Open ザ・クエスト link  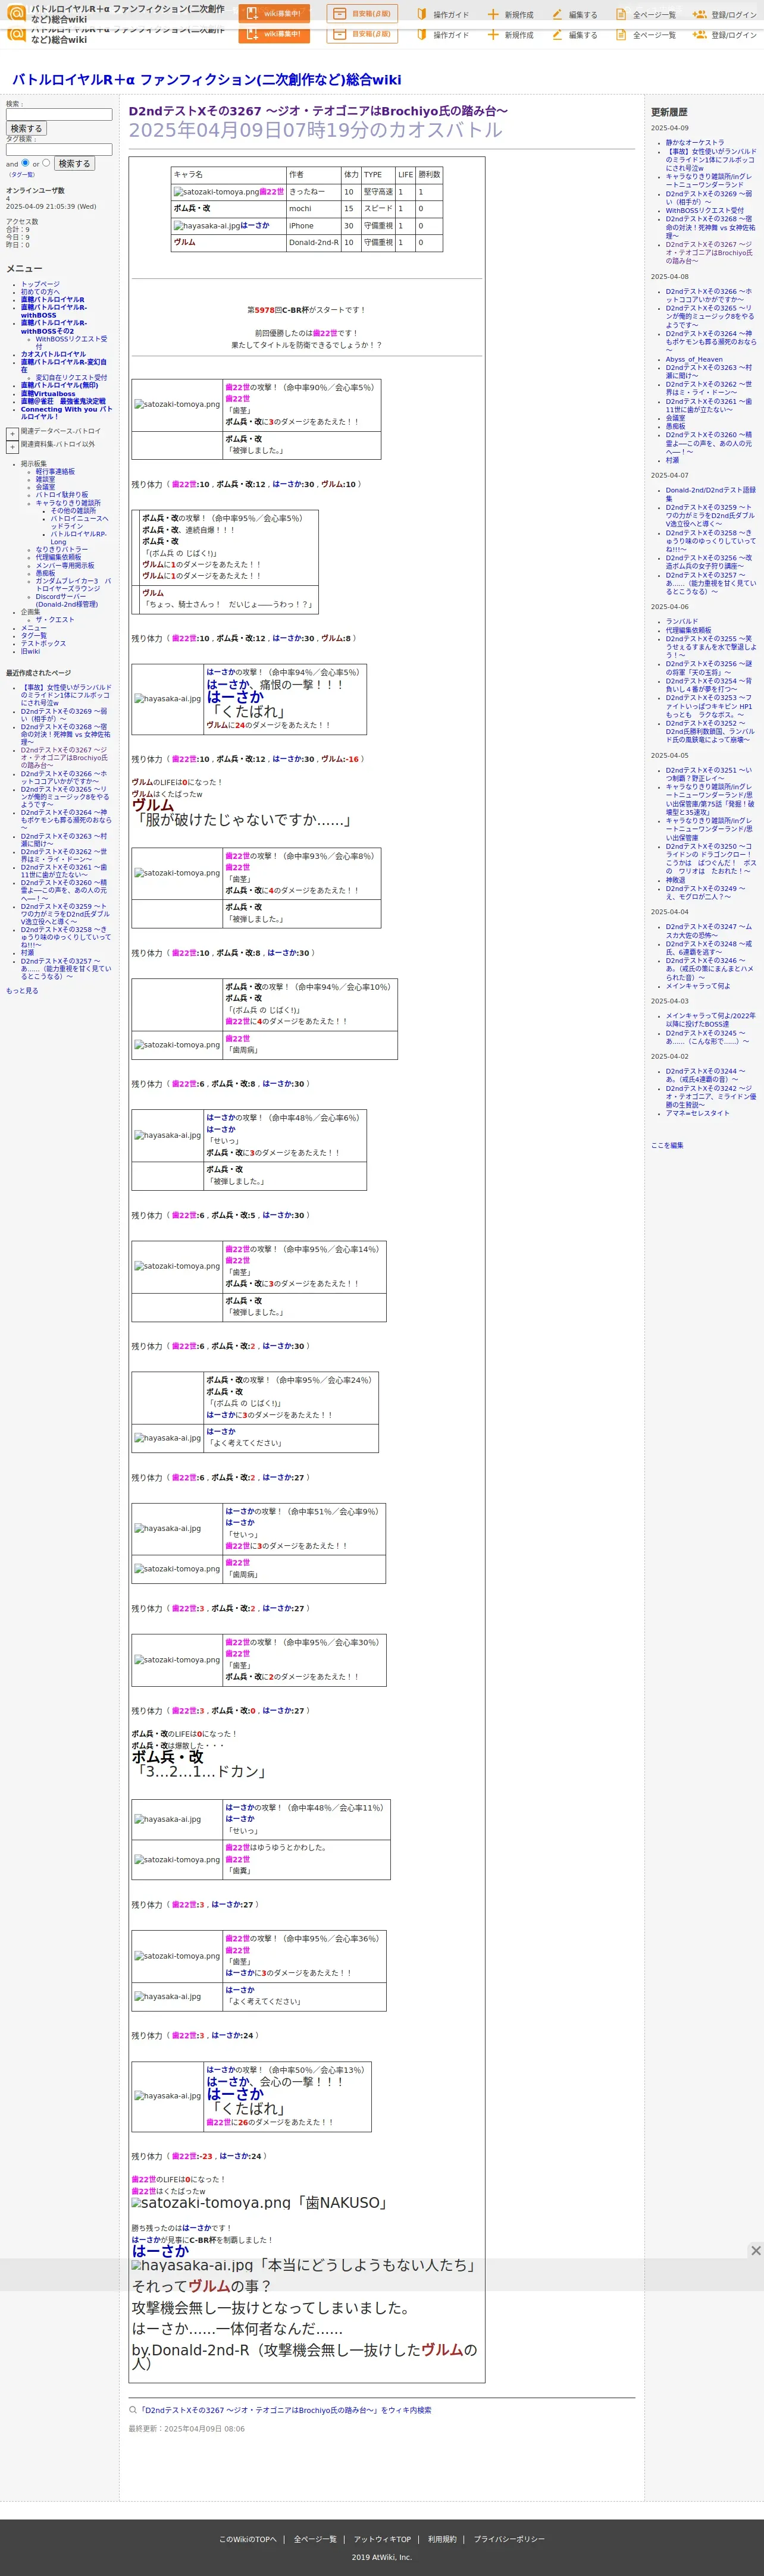click(55, 619)
